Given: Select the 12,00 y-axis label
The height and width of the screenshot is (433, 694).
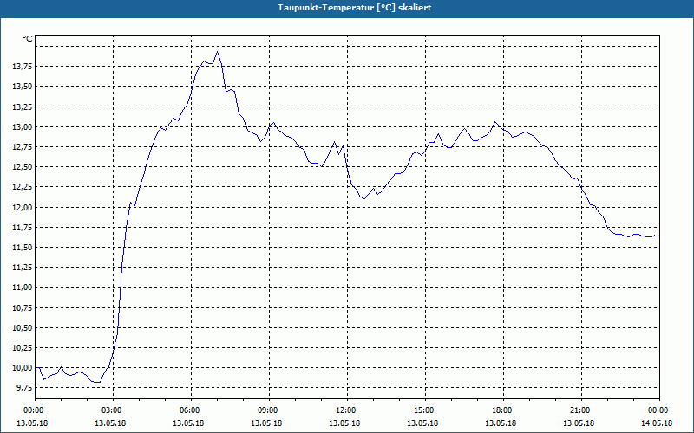Looking at the screenshot, I should pos(23,208).
